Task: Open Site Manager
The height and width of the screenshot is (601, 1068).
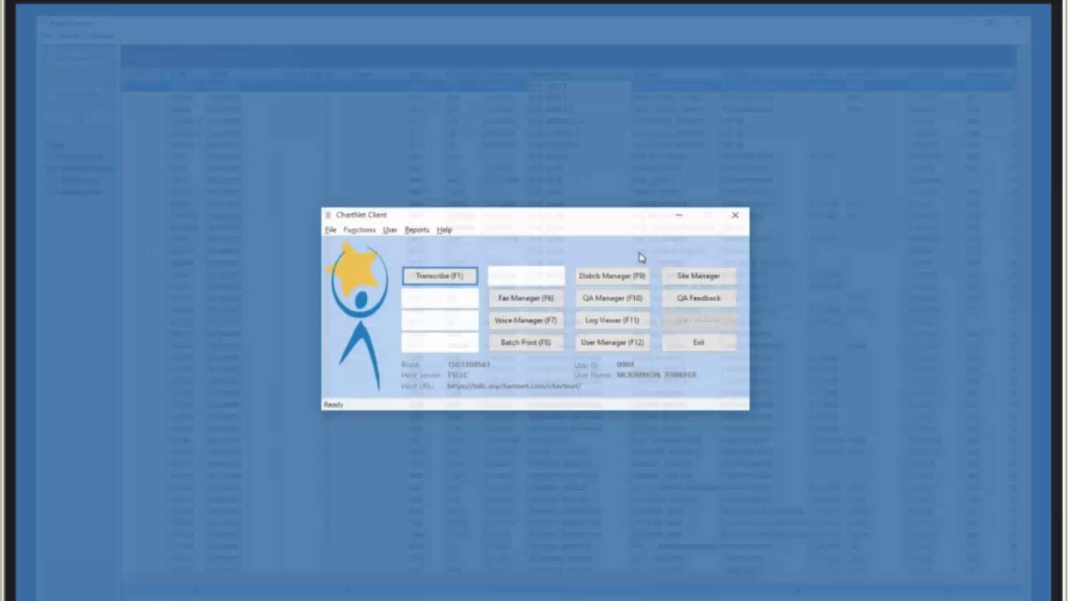Action: click(x=698, y=275)
